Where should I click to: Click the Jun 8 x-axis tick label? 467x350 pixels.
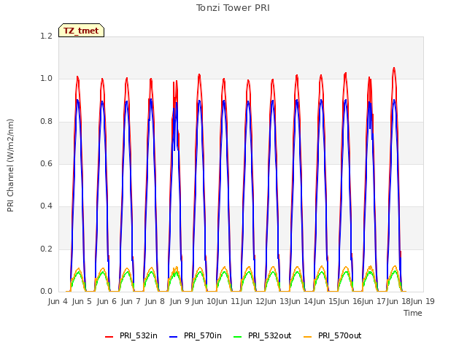coord(155,301)
